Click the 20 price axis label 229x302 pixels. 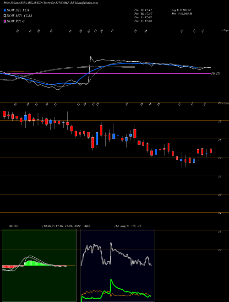(219, 103)
